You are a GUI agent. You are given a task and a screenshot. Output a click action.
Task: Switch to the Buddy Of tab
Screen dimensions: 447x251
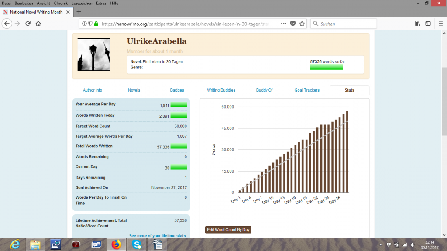coord(264,90)
